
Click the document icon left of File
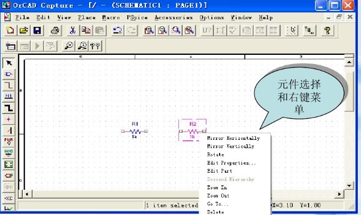point(7,18)
